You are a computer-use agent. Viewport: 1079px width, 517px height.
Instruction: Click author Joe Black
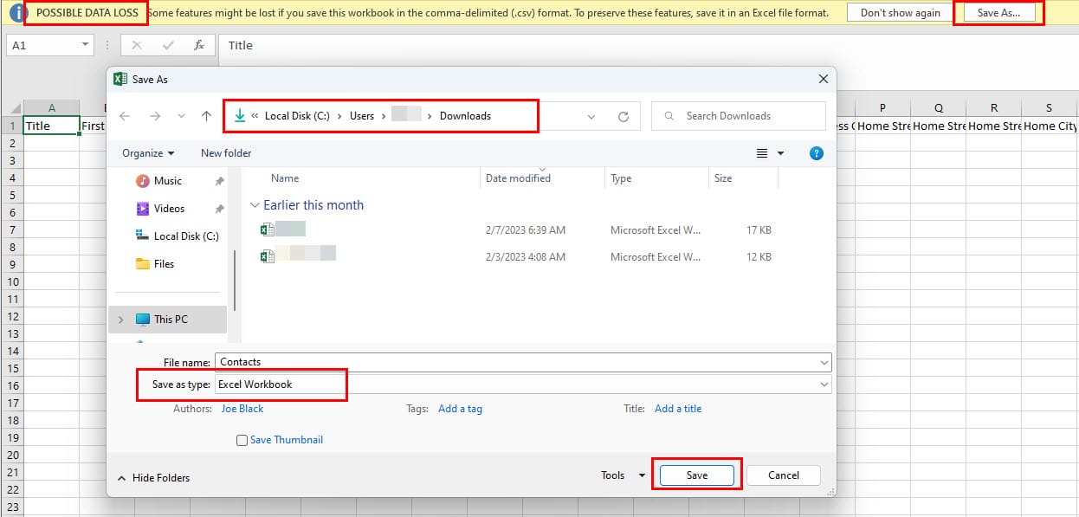click(x=242, y=409)
